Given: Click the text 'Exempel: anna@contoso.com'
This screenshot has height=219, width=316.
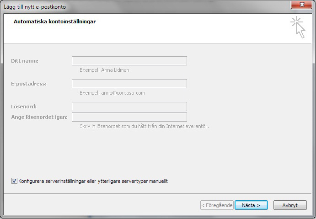Looking at the screenshot, I should click(x=112, y=93).
